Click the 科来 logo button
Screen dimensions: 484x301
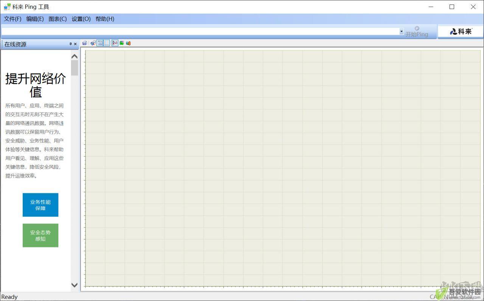pos(461,31)
